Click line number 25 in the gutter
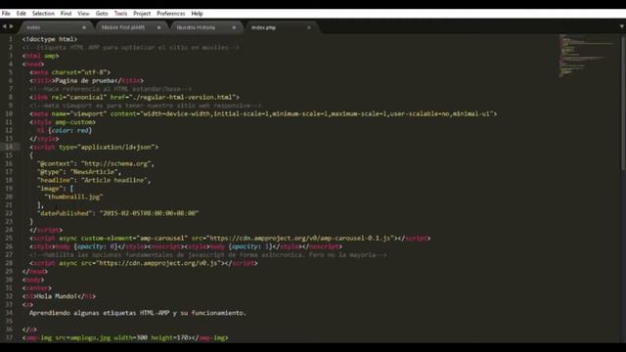The height and width of the screenshot is (352, 626). point(9,239)
